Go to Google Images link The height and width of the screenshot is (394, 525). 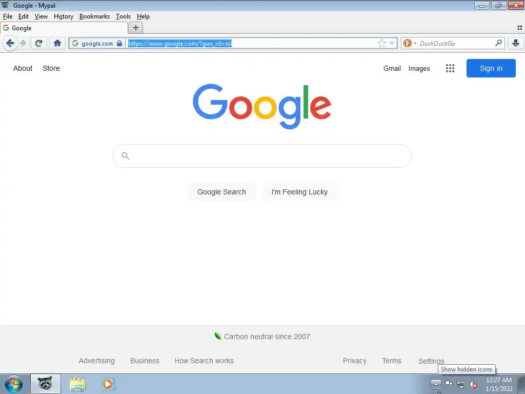pyautogui.click(x=419, y=68)
